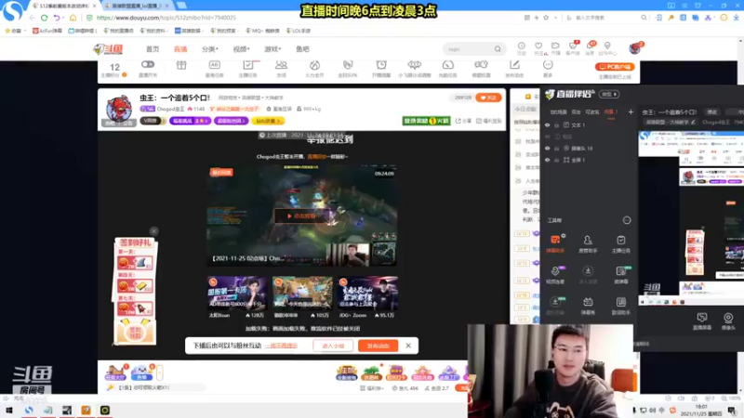Open toolbox more options ellipsis icon
Screen dimensions: 744x418
tap(626, 220)
